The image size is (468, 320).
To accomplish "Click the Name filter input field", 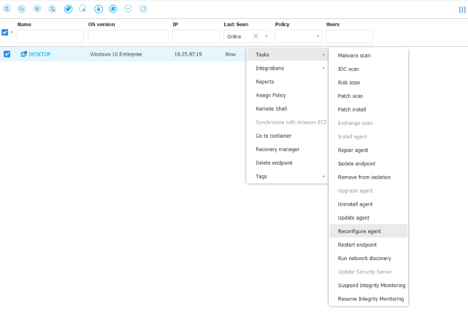I will click(50, 36).
